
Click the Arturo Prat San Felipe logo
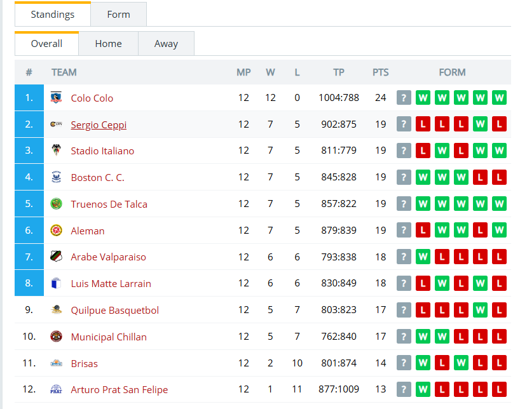point(56,389)
